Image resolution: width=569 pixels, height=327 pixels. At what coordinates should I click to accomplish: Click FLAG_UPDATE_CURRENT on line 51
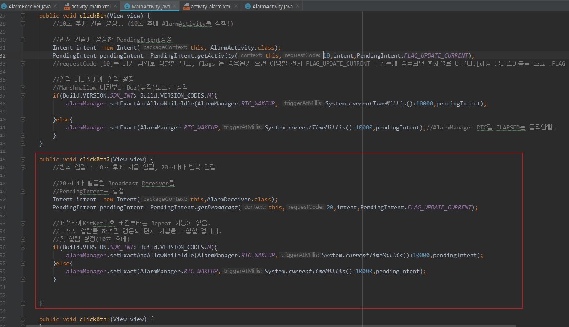pos(439,207)
